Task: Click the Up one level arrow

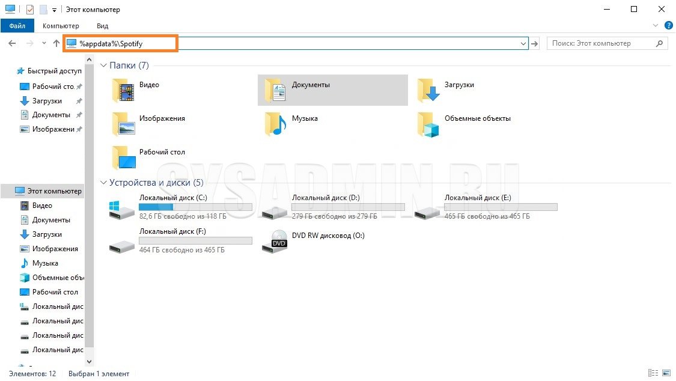Action: [x=56, y=43]
